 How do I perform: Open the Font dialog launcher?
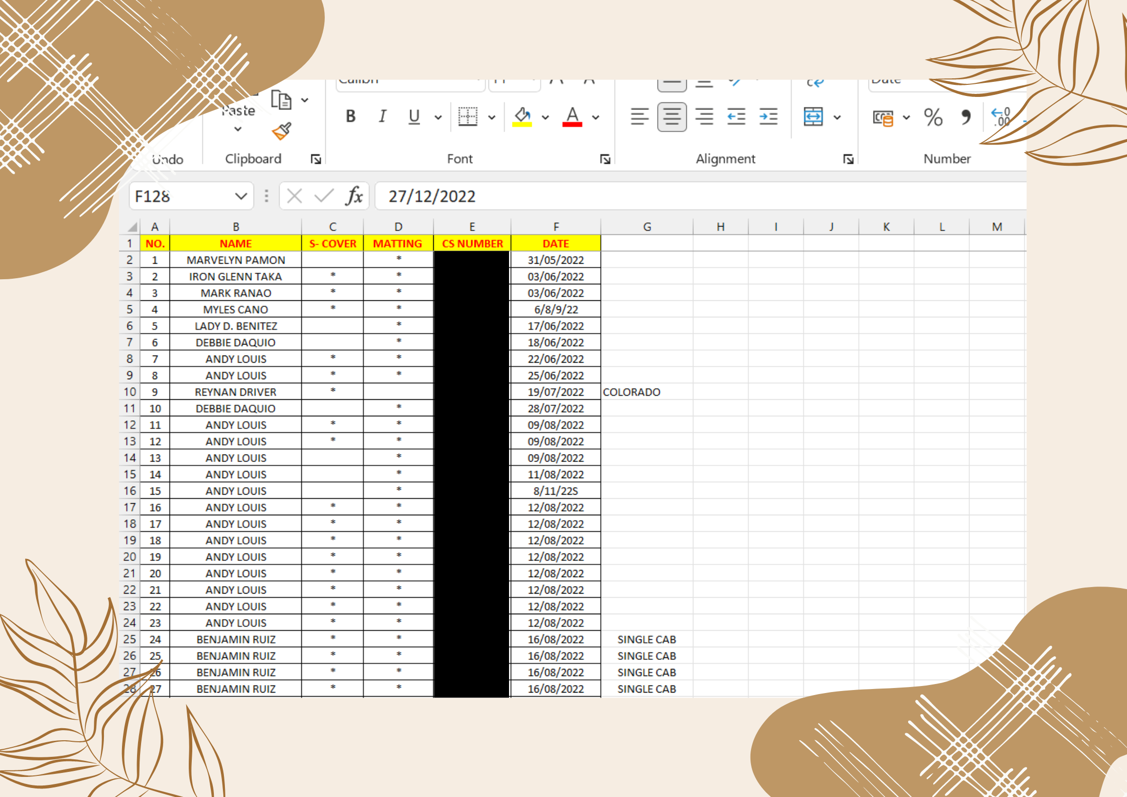[605, 159]
